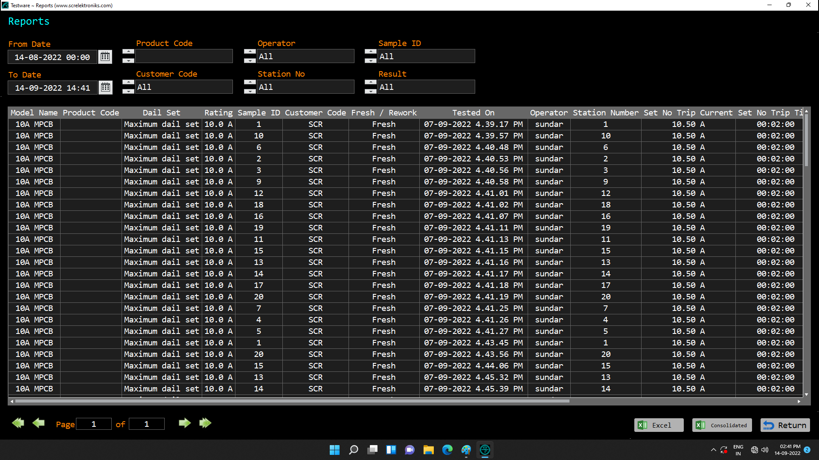Step Product Code selector up

pyautogui.click(x=128, y=52)
